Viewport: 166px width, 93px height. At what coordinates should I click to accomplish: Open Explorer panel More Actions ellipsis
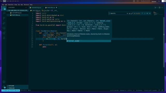coord(26,7)
